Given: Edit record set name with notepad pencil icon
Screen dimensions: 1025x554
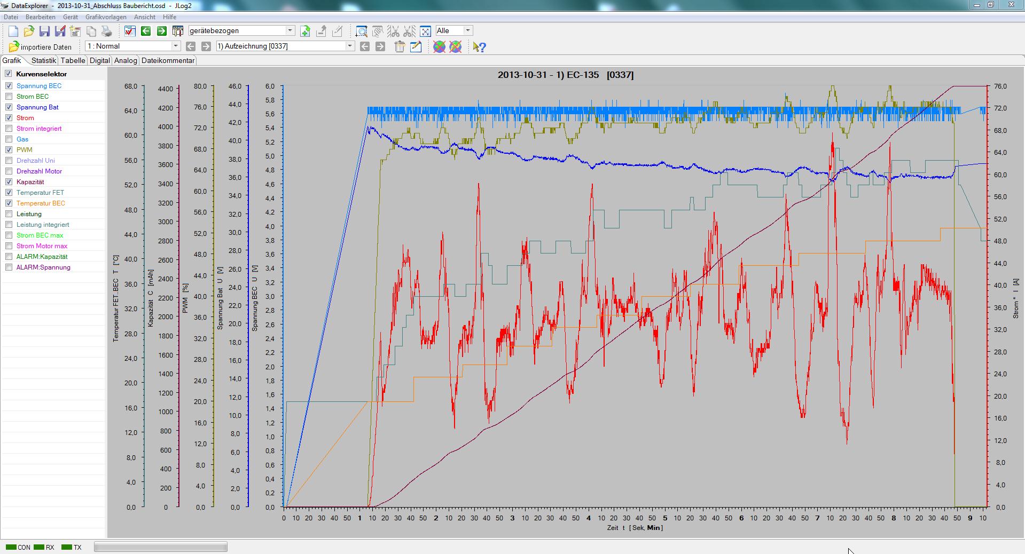Looking at the screenshot, I should (416, 47).
